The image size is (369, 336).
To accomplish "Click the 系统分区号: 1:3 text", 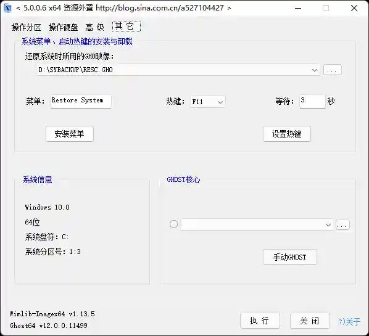I will click(x=52, y=252).
